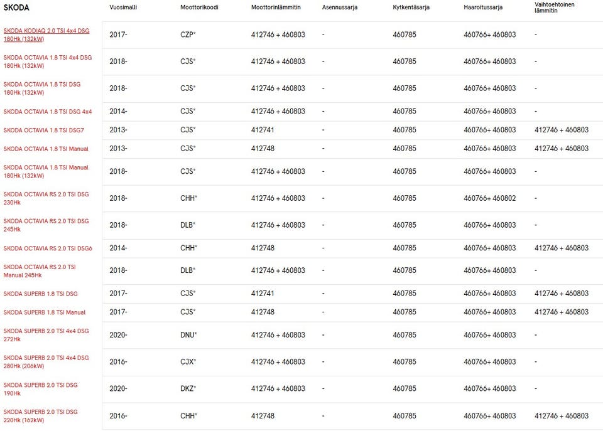Click the SKODA OCTAVIA 1.8 TSI DSG 4x4 link
The image size is (603, 431).
pyautogui.click(x=48, y=112)
